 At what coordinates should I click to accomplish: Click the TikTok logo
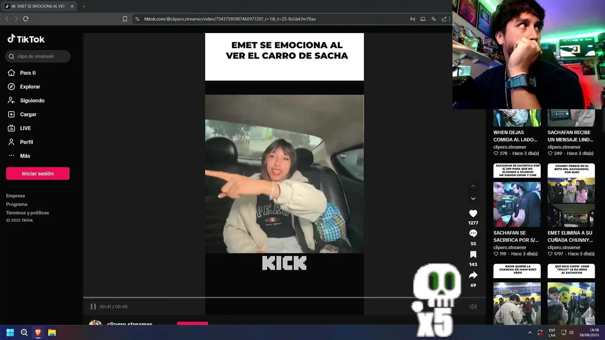click(x=26, y=39)
